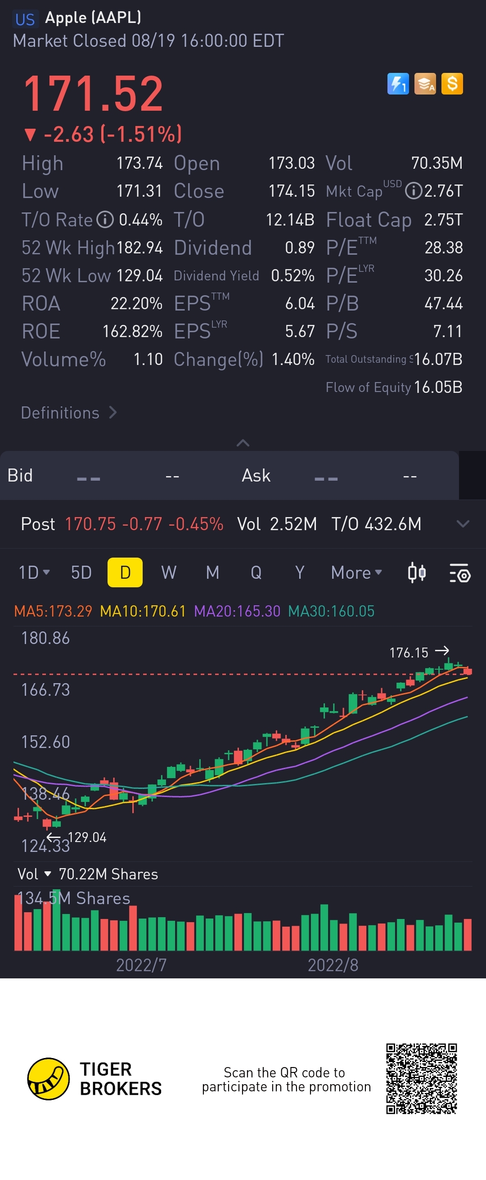486x1180 pixels.
Task: Tap the blue lightning badge icon
Action: click(398, 84)
